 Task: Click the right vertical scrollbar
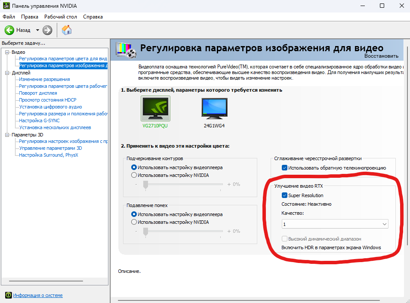pyautogui.click(x=408, y=146)
